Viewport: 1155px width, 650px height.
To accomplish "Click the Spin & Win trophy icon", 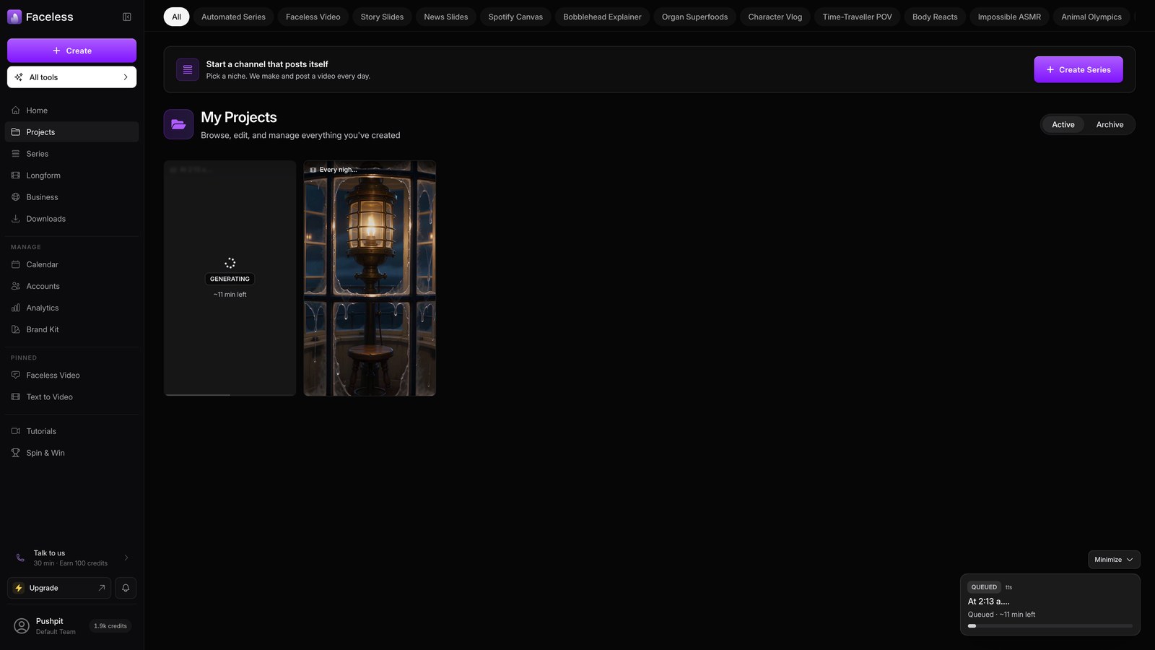I will [16, 453].
